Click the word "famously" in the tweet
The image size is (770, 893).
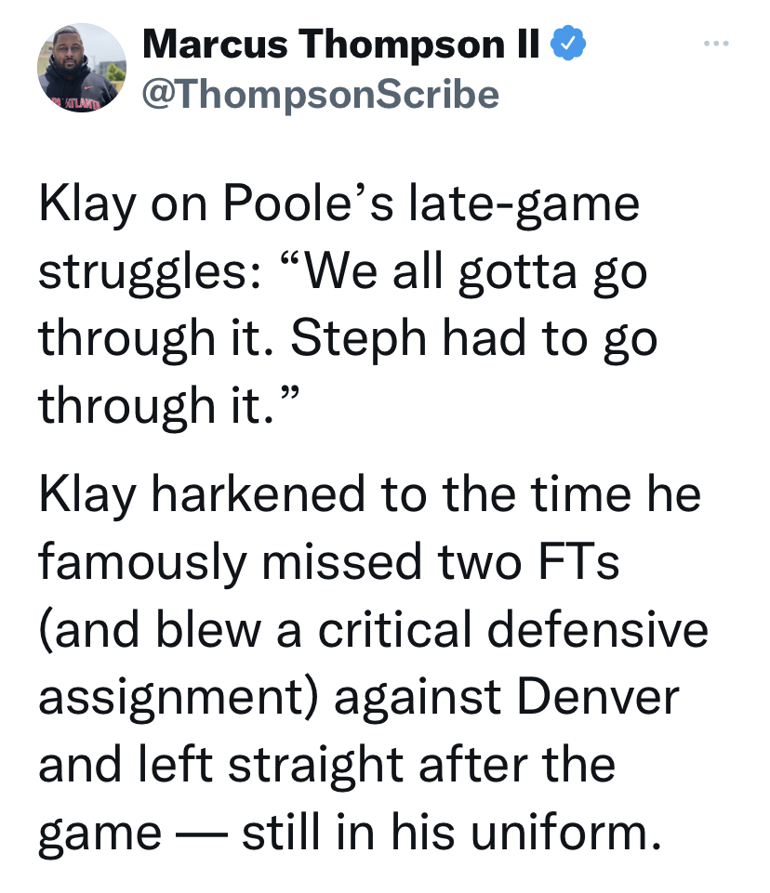(142, 564)
